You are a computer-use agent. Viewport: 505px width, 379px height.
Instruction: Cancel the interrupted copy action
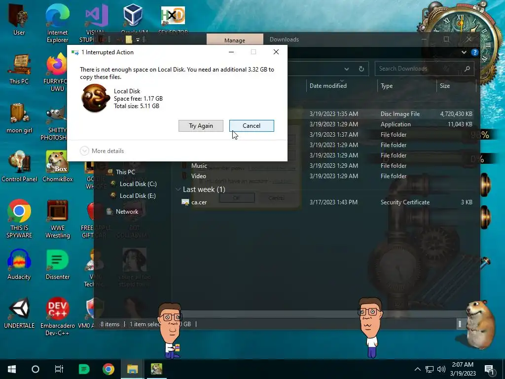click(252, 126)
